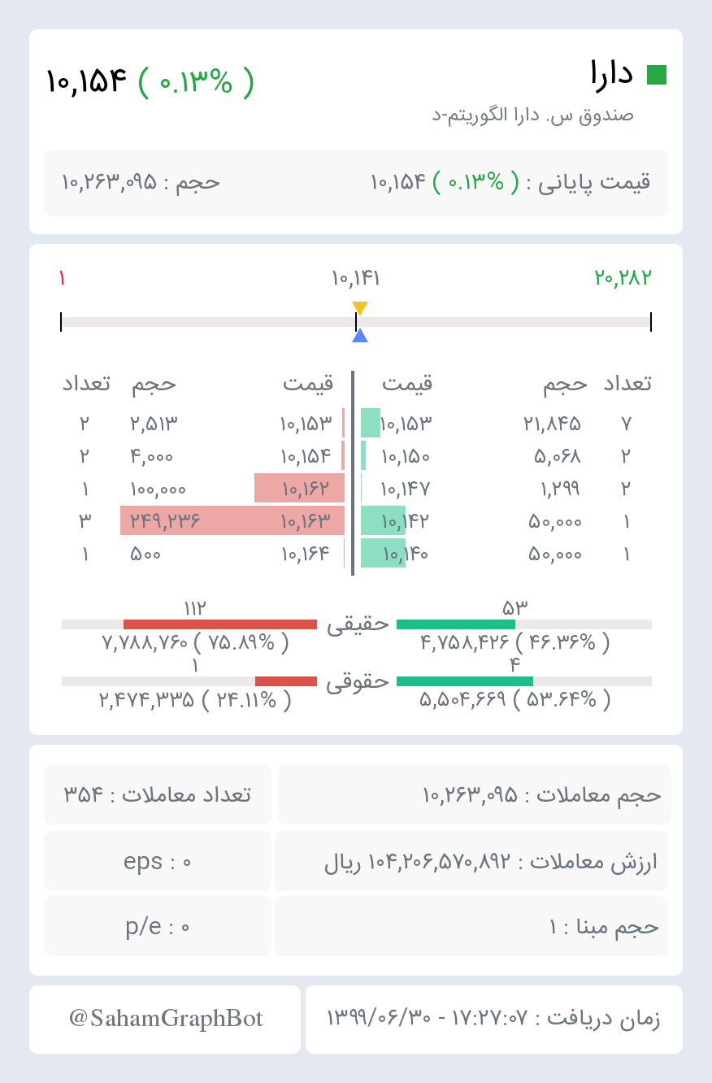
Task: Click the حجم معاملات box
Action: pos(475,794)
